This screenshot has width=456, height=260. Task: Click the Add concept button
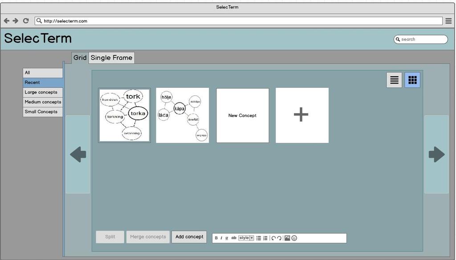pyautogui.click(x=189, y=237)
